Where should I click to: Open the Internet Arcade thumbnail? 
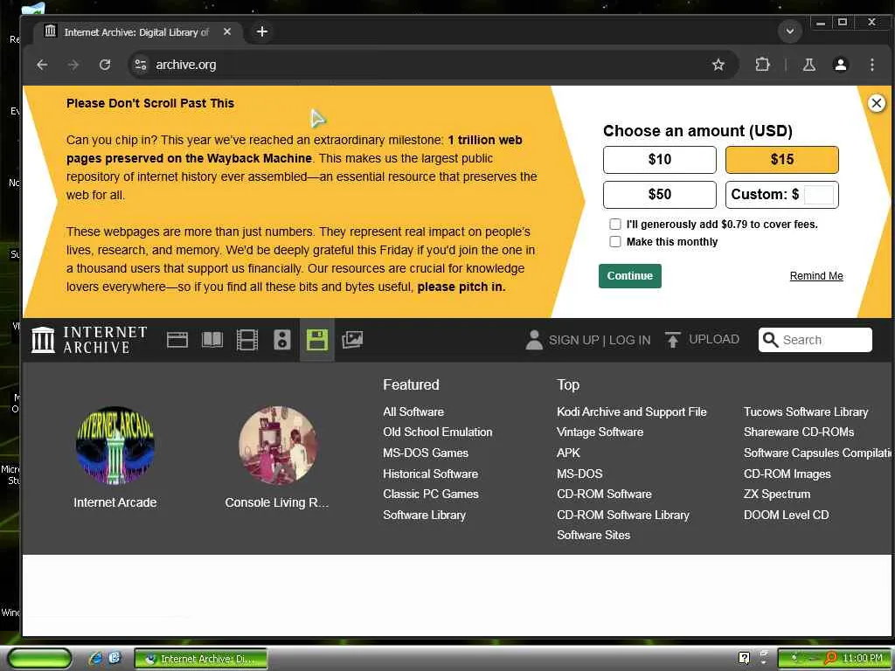point(114,446)
